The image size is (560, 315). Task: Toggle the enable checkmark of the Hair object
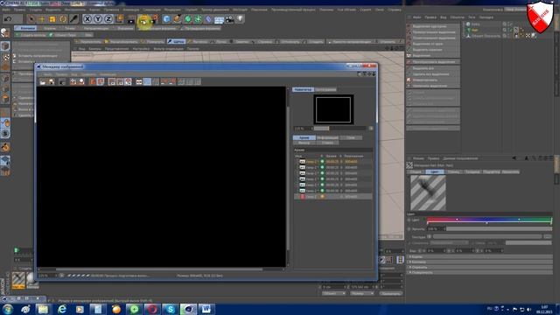pyautogui.click(x=511, y=30)
